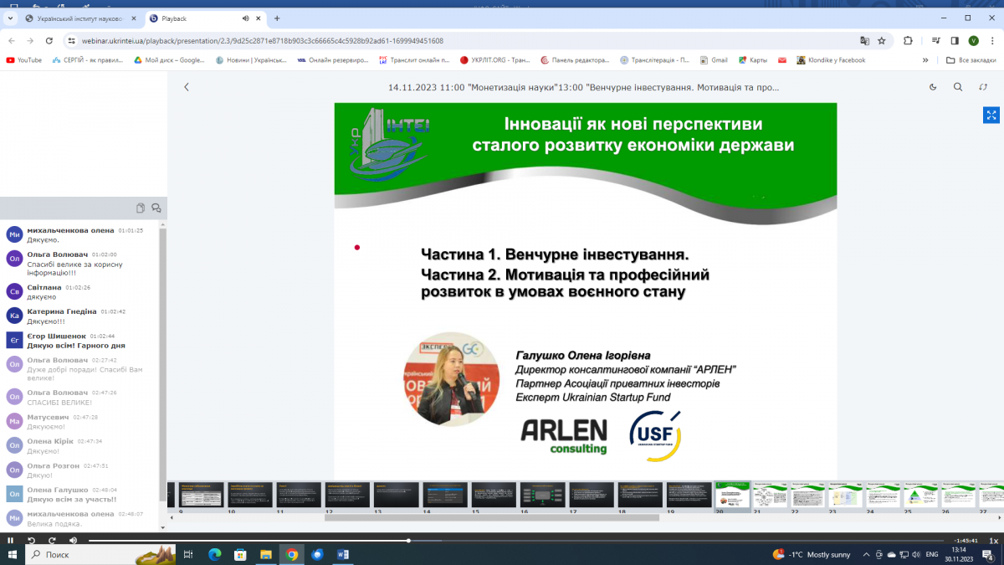Open the УКРЛІТ.ORG bookmark
Image resolution: width=1004 pixels, height=565 pixels.
pos(495,60)
